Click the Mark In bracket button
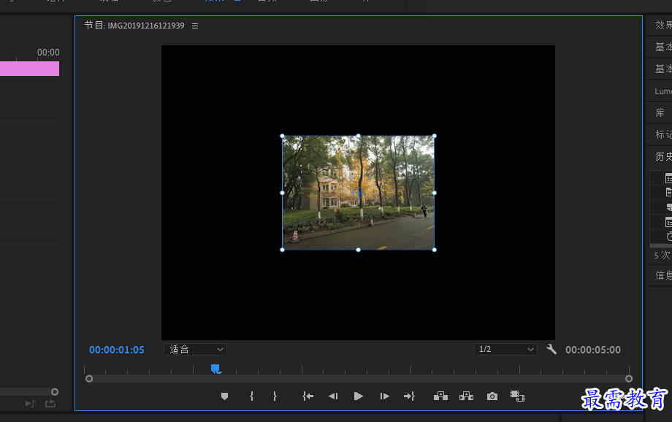The image size is (672, 422). 251,396
